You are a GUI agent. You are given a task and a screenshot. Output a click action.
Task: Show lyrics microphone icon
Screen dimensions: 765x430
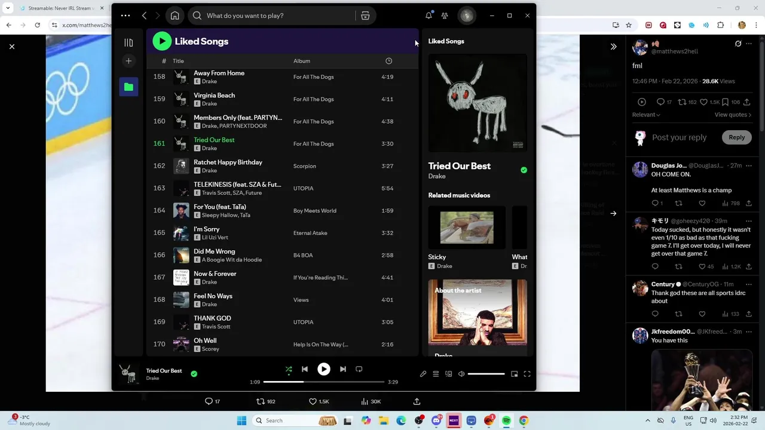point(423,374)
